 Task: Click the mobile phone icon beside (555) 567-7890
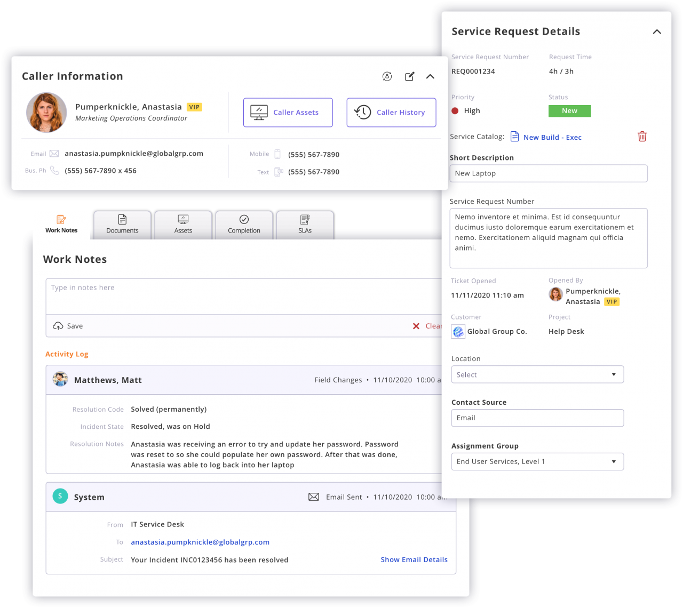click(x=278, y=154)
